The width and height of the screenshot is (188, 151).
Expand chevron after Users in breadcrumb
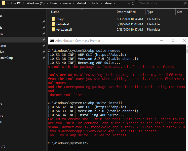coord(60,3)
